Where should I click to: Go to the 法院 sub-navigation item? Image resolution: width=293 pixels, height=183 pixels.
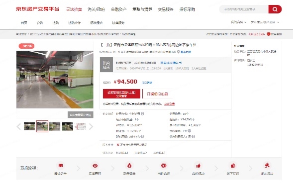click(56, 23)
